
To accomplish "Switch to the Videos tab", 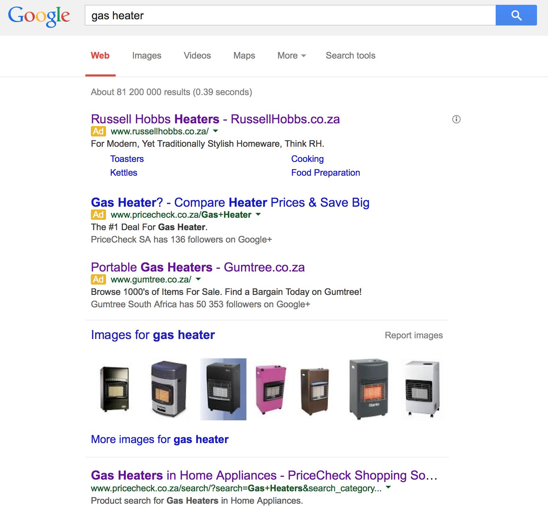I will click(x=197, y=55).
